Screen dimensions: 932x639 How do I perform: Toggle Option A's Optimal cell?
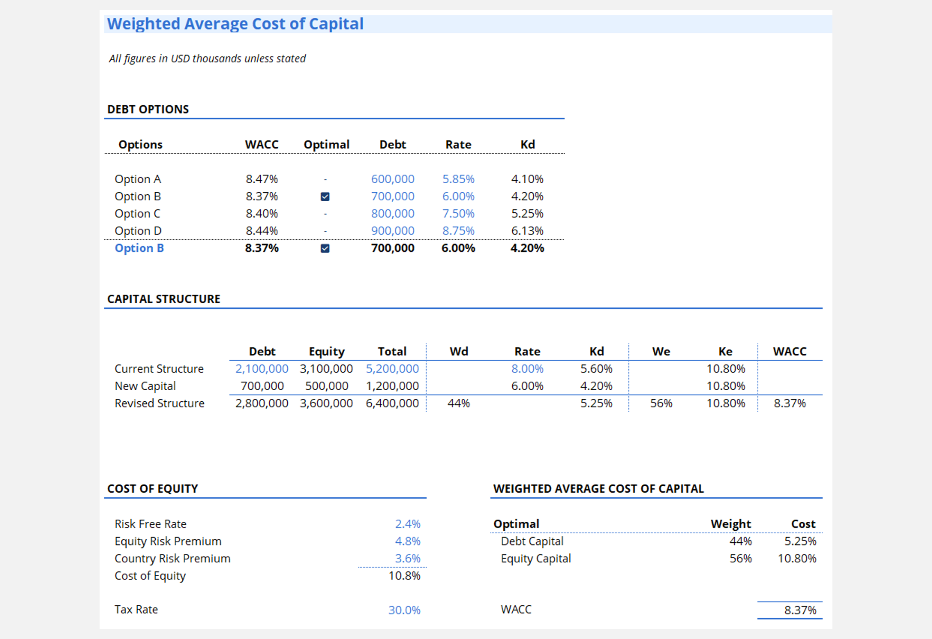[x=325, y=179]
